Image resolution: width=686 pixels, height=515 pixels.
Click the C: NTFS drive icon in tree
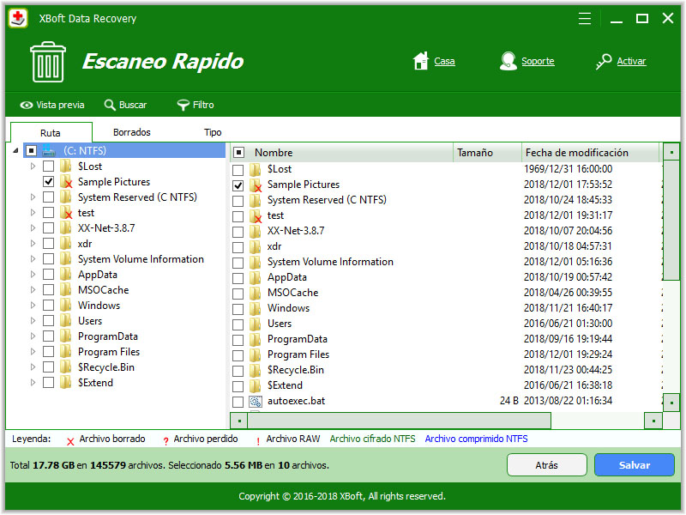(x=49, y=151)
